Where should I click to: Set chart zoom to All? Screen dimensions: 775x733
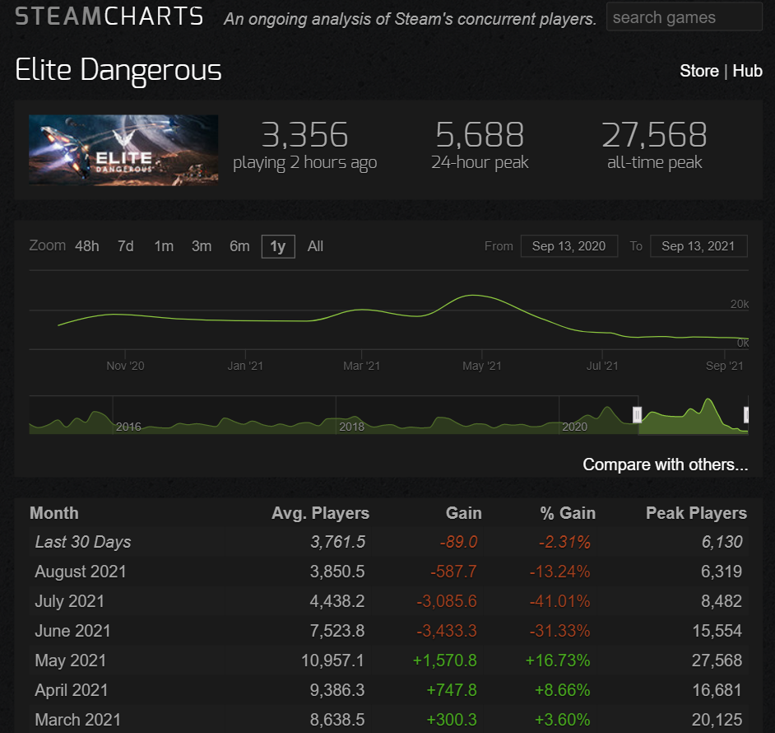point(315,246)
